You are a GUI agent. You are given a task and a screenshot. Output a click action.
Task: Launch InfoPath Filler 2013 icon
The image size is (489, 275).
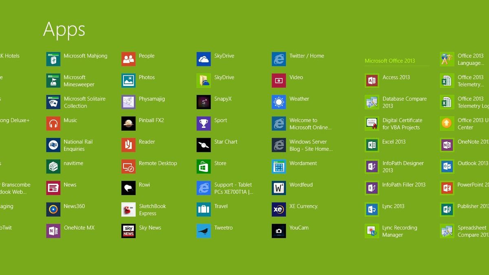(372, 188)
